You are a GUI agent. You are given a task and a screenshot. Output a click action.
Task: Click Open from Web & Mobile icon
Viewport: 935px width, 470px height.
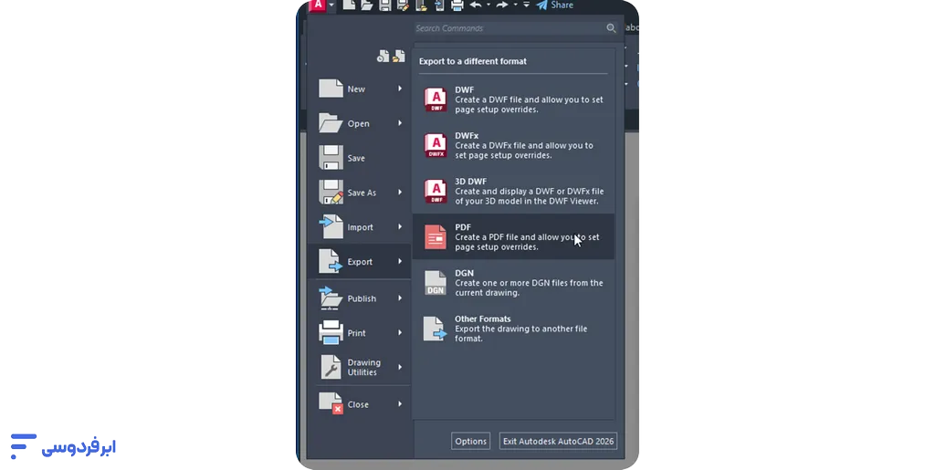421,5
